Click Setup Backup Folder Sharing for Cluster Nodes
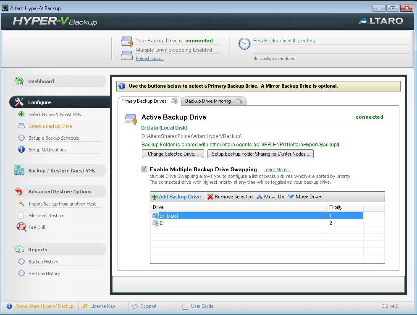Image resolution: width=417 pixels, height=315 pixels. [260, 154]
